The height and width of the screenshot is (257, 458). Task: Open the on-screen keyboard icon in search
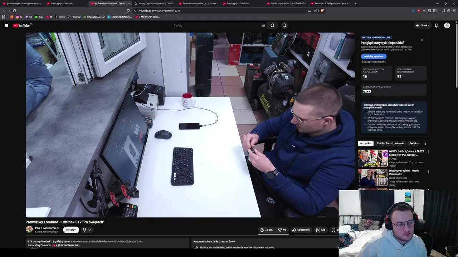[x=263, y=25]
